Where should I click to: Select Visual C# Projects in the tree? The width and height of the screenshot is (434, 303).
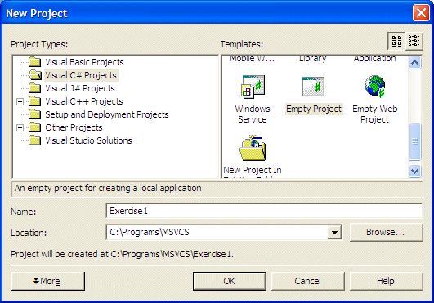[81, 75]
